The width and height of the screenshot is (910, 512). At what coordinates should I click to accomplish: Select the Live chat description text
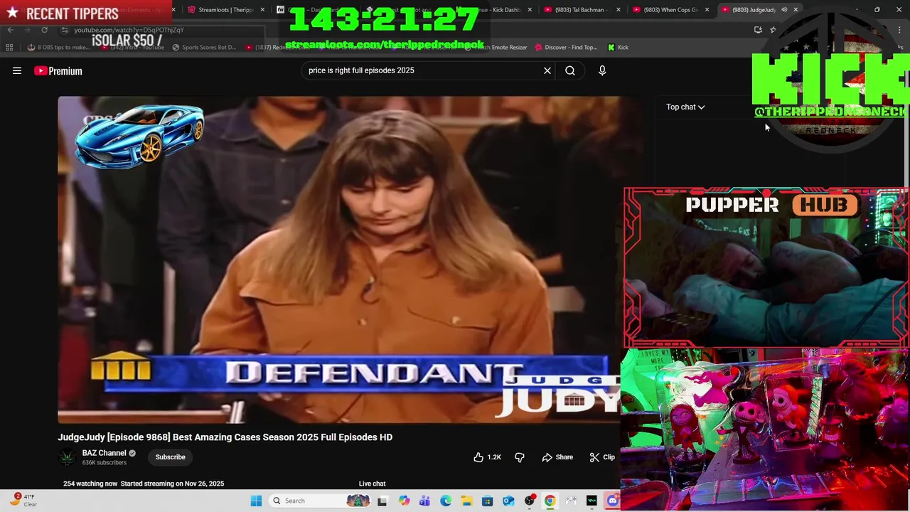[372, 484]
